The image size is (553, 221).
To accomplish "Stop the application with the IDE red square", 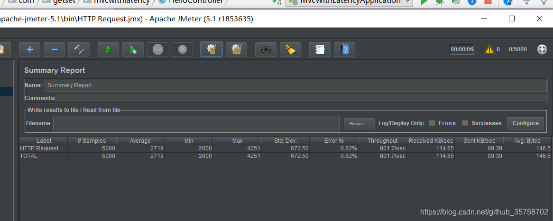I will 488,2.
